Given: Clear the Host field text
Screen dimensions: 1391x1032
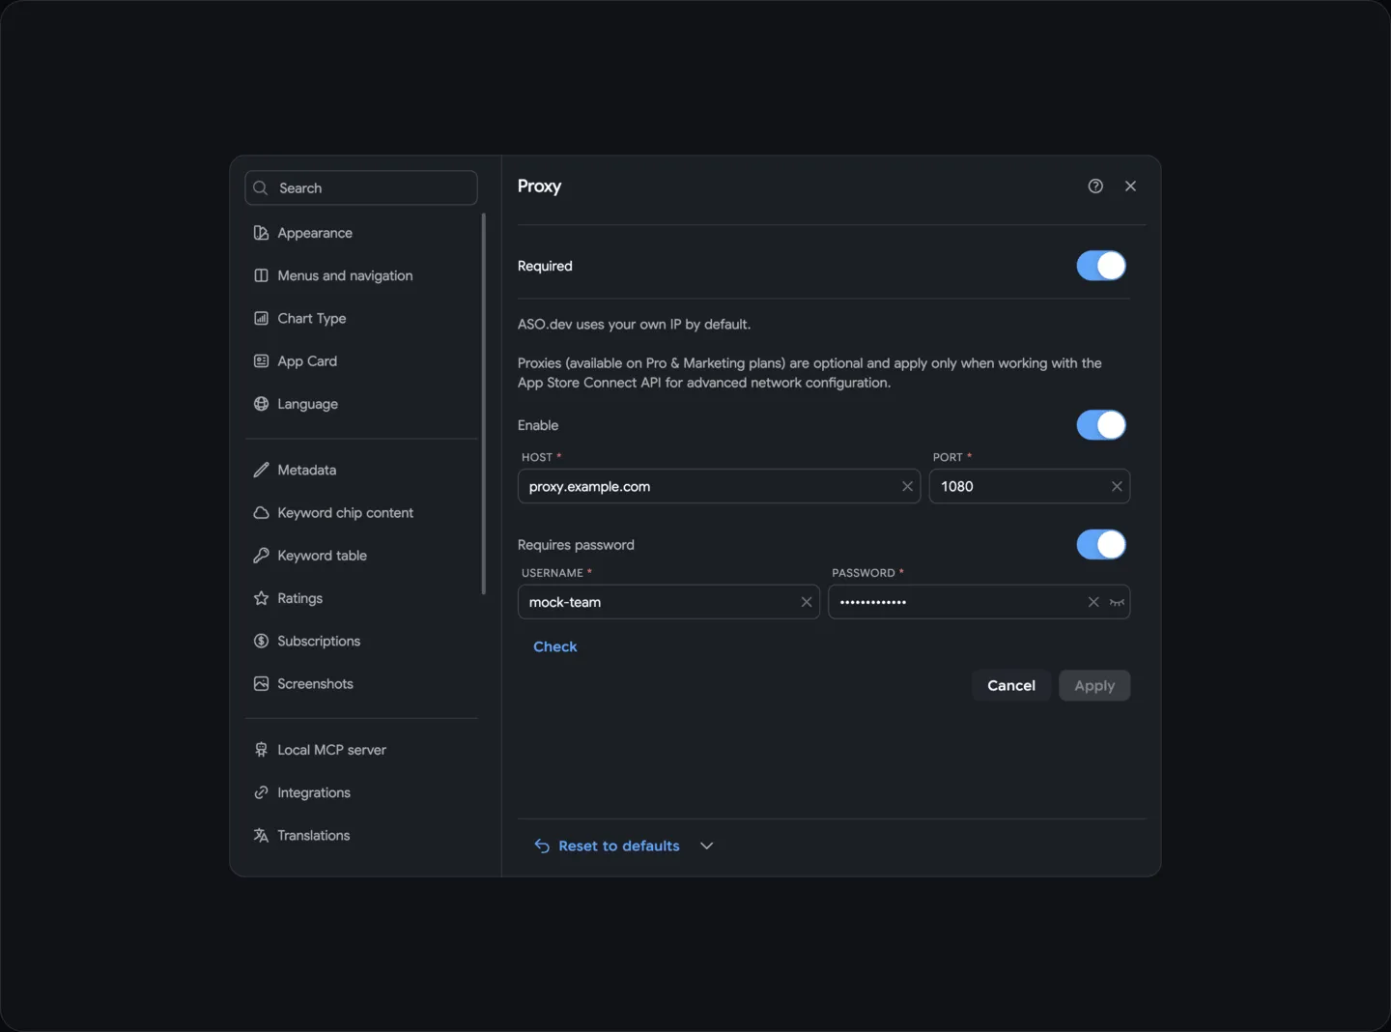Looking at the screenshot, I should tap(907, 487).
